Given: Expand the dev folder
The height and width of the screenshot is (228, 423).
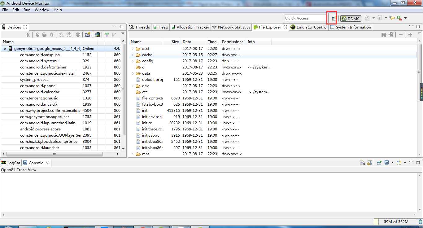Looking at the screenshot, I should coord(133,86).
